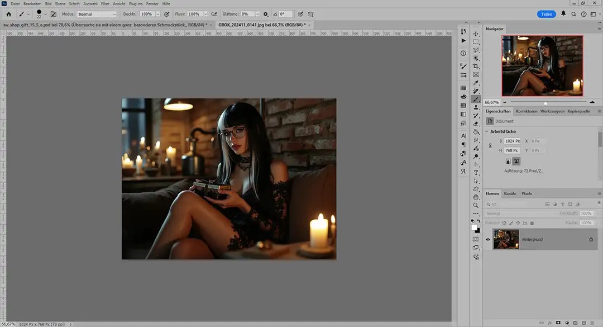Click the foreground color swatch
The width and height of the screenshot is (603, 327).
point(475,228)
